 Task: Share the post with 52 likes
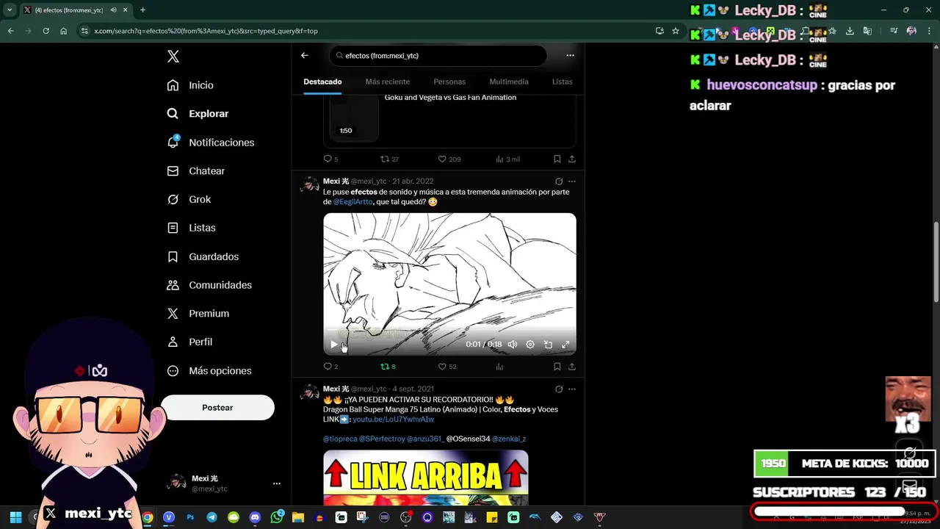click(571, 367)
